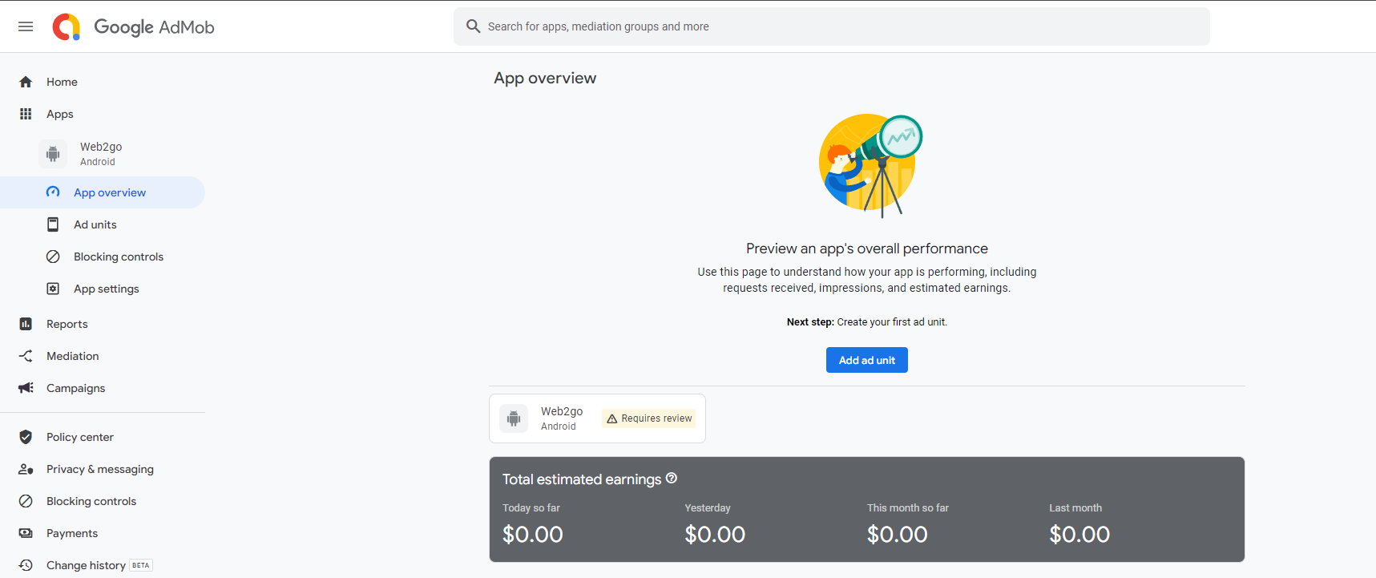
Task: Click the Mediation arrows icon
Action: [26, 356]
